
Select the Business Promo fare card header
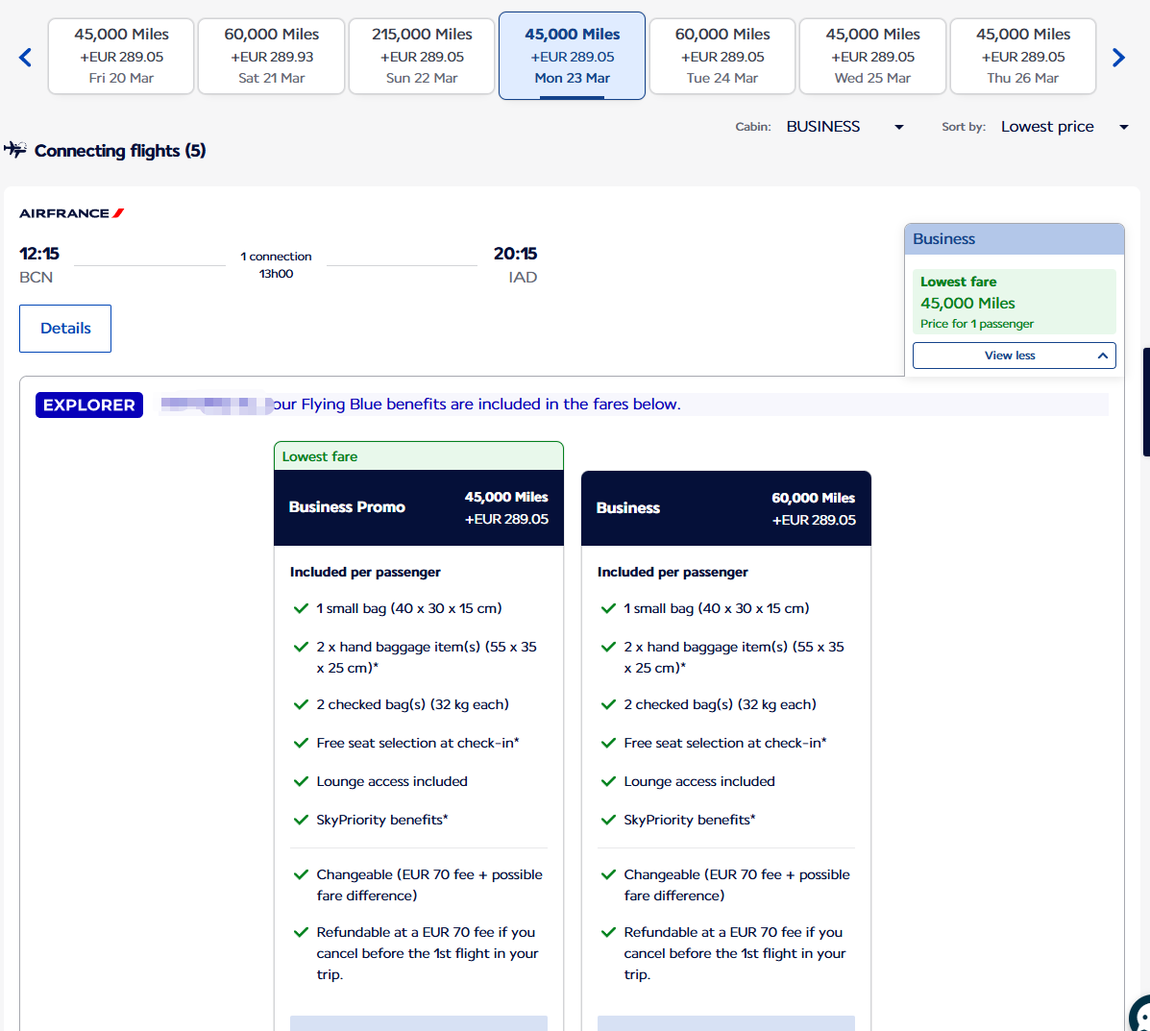pyautogui.click(x=419, y=507)
